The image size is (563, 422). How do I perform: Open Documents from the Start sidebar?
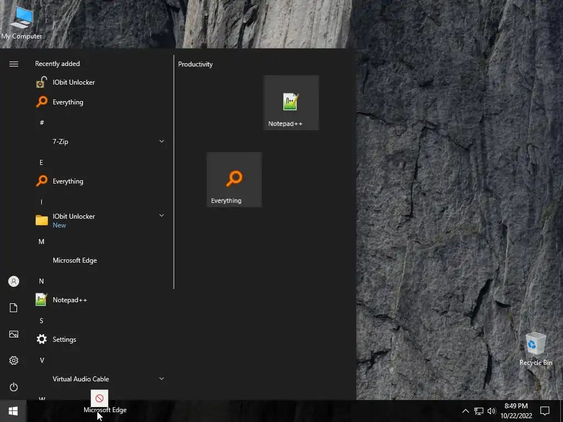[14, 308]
